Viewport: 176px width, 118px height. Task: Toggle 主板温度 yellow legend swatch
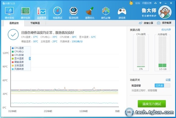(x=13, y=66)
